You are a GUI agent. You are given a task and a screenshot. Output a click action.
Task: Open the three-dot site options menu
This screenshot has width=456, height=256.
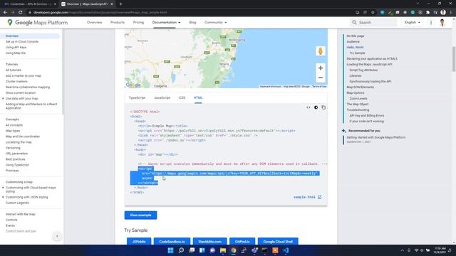431,22
